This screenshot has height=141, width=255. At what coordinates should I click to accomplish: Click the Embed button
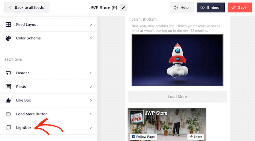(x=211, y=8)
